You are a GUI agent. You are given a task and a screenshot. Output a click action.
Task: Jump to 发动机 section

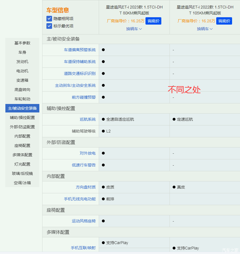[x=22, y=62]
